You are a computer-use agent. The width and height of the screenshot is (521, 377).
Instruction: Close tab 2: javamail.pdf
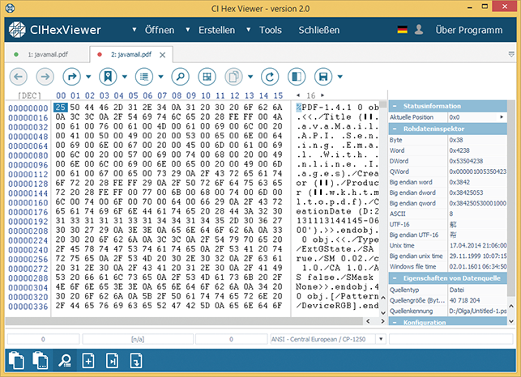tap(163, 55)
